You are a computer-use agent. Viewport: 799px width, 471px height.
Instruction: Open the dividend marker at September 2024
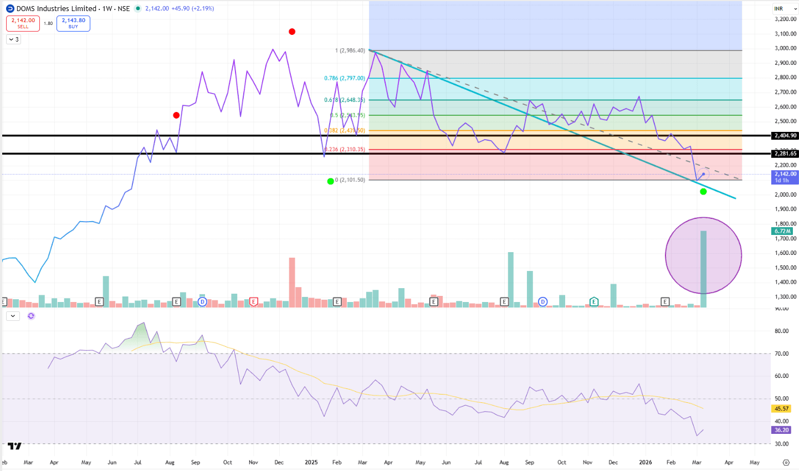(x=202, y=301)
